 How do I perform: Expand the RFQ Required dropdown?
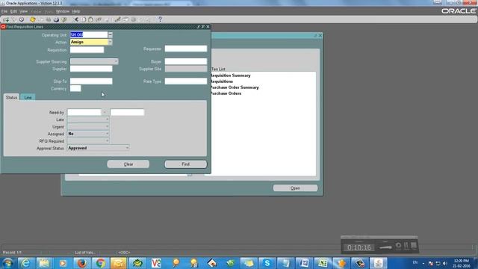[107, 141]
